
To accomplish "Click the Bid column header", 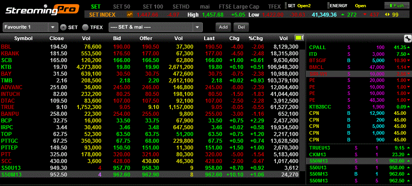I will (x=117, y=38).
